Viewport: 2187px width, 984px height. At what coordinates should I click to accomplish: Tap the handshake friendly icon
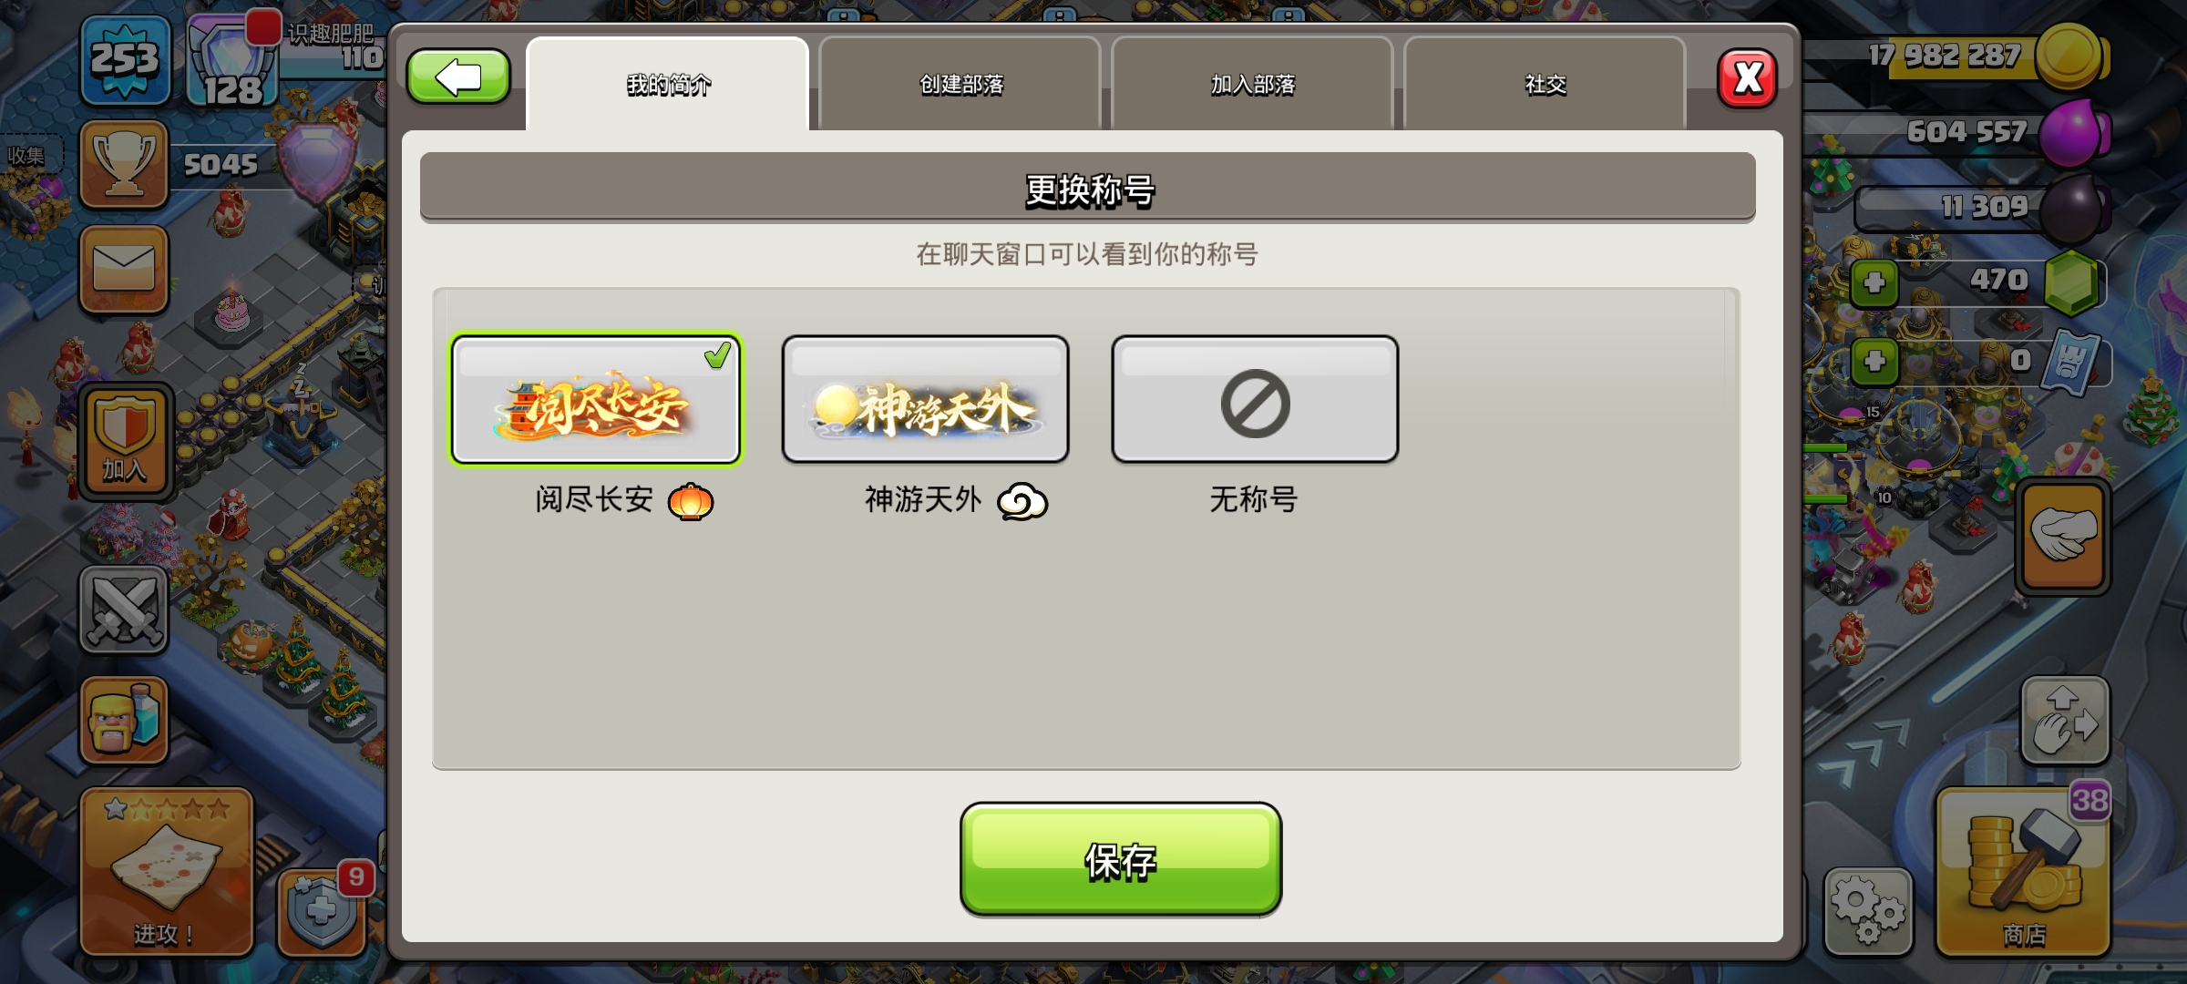tap(2063, 538)
